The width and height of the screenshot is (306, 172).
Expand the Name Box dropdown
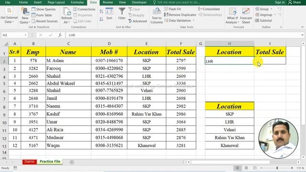25,35
